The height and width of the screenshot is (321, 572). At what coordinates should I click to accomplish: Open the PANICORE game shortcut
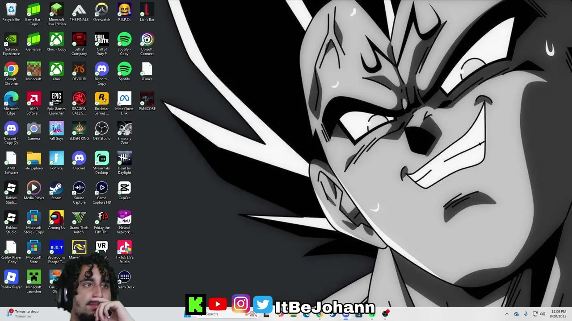[x=147, y=101]
